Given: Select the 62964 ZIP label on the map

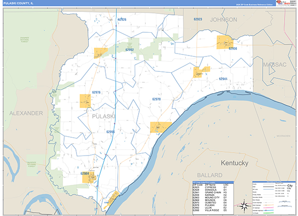Looking at the screenshot, I should tap(84, 173).
